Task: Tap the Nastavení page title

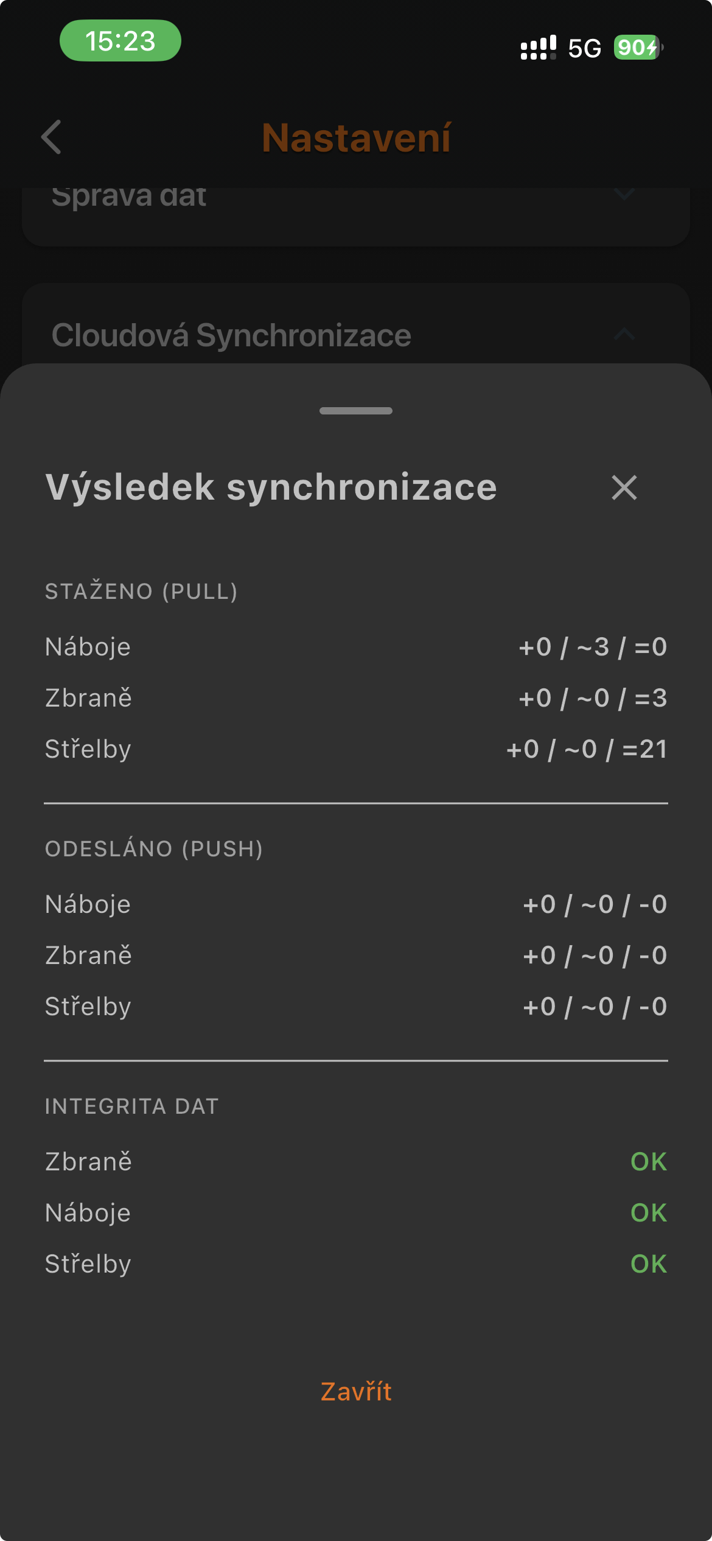Action: click(x=356, y=138)
